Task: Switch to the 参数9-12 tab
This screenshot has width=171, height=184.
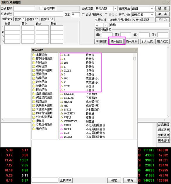Action: click(x=33, y=19)
